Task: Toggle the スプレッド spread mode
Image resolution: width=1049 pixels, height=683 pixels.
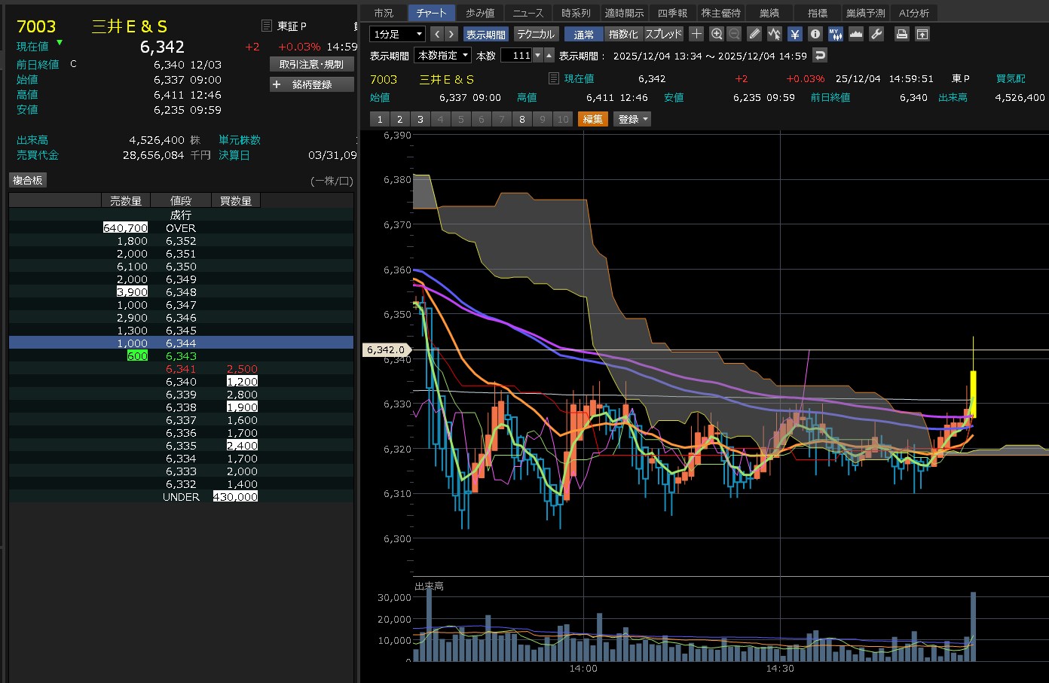Action: (x=663, y=34)
